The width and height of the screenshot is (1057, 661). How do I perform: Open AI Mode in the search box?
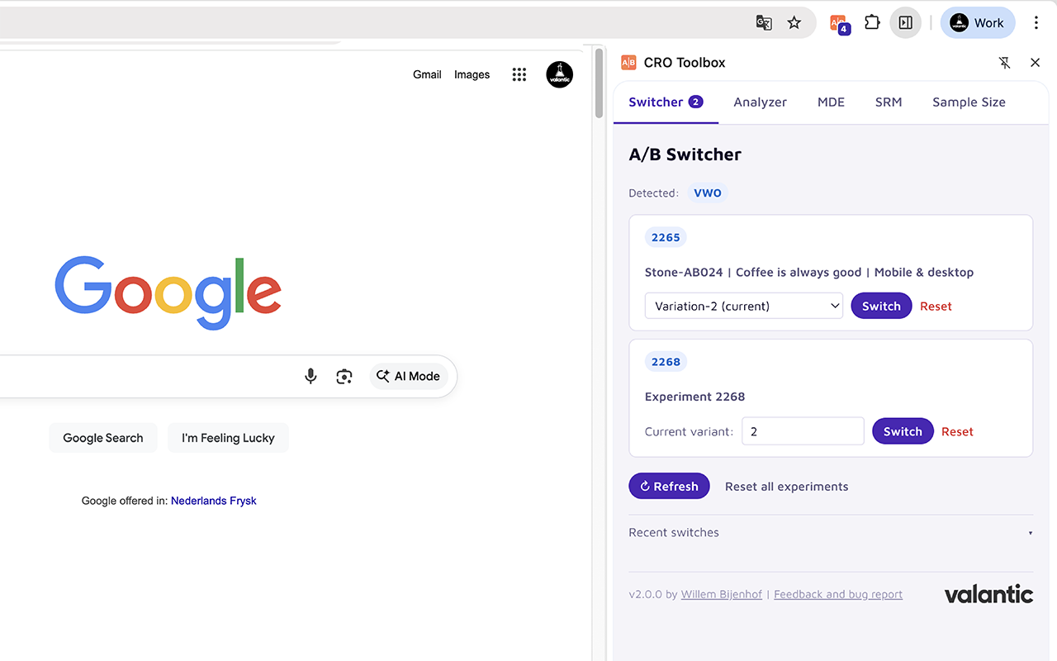409,376
